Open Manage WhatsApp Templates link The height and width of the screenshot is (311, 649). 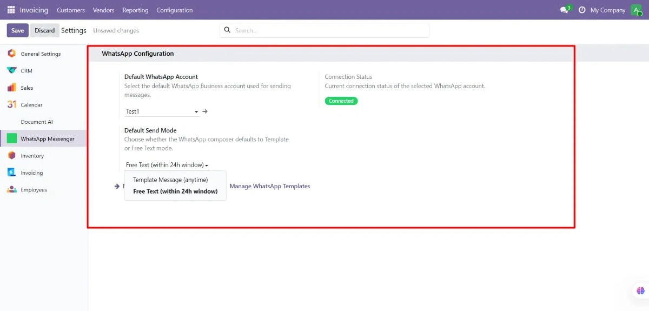[x=270, y=186]
